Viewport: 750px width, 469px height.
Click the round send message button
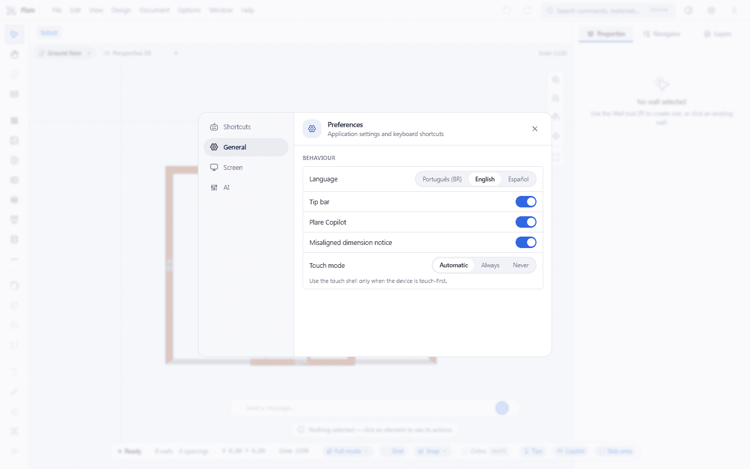(x=502, y=408)
